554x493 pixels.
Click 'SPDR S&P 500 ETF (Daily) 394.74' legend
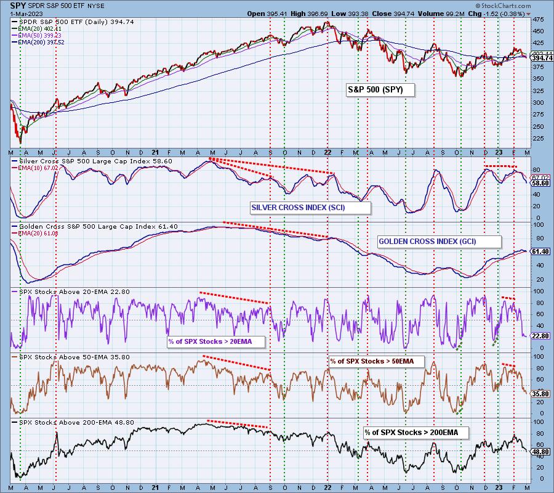(73, 22)
